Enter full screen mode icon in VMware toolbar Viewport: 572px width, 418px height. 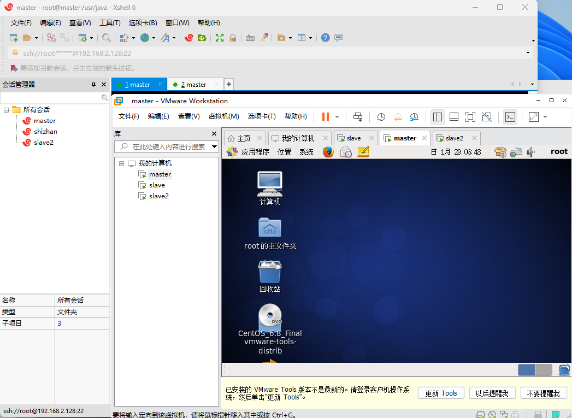tap(470, 117)
